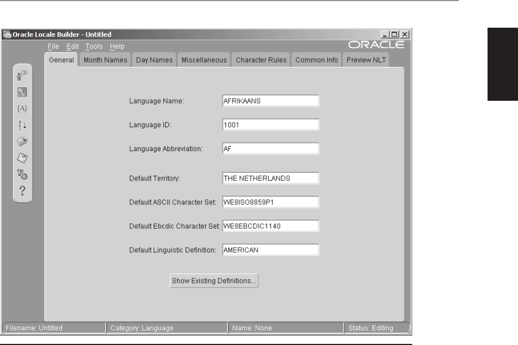Click the ORACLE logo
The height and width of the screenshot is (345, 518).
tap(376, 44)
